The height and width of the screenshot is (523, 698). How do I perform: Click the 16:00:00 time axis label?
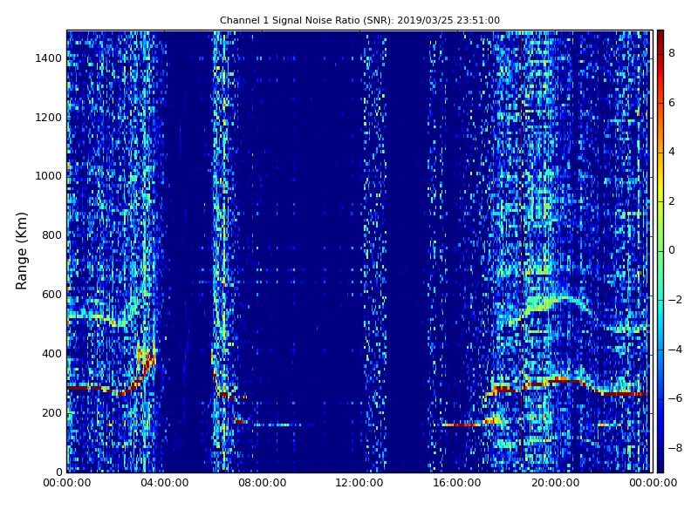click(457, 483)
